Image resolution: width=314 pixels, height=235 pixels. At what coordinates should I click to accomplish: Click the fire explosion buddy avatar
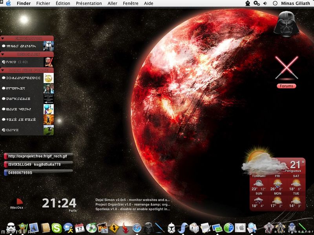(49, 119)
